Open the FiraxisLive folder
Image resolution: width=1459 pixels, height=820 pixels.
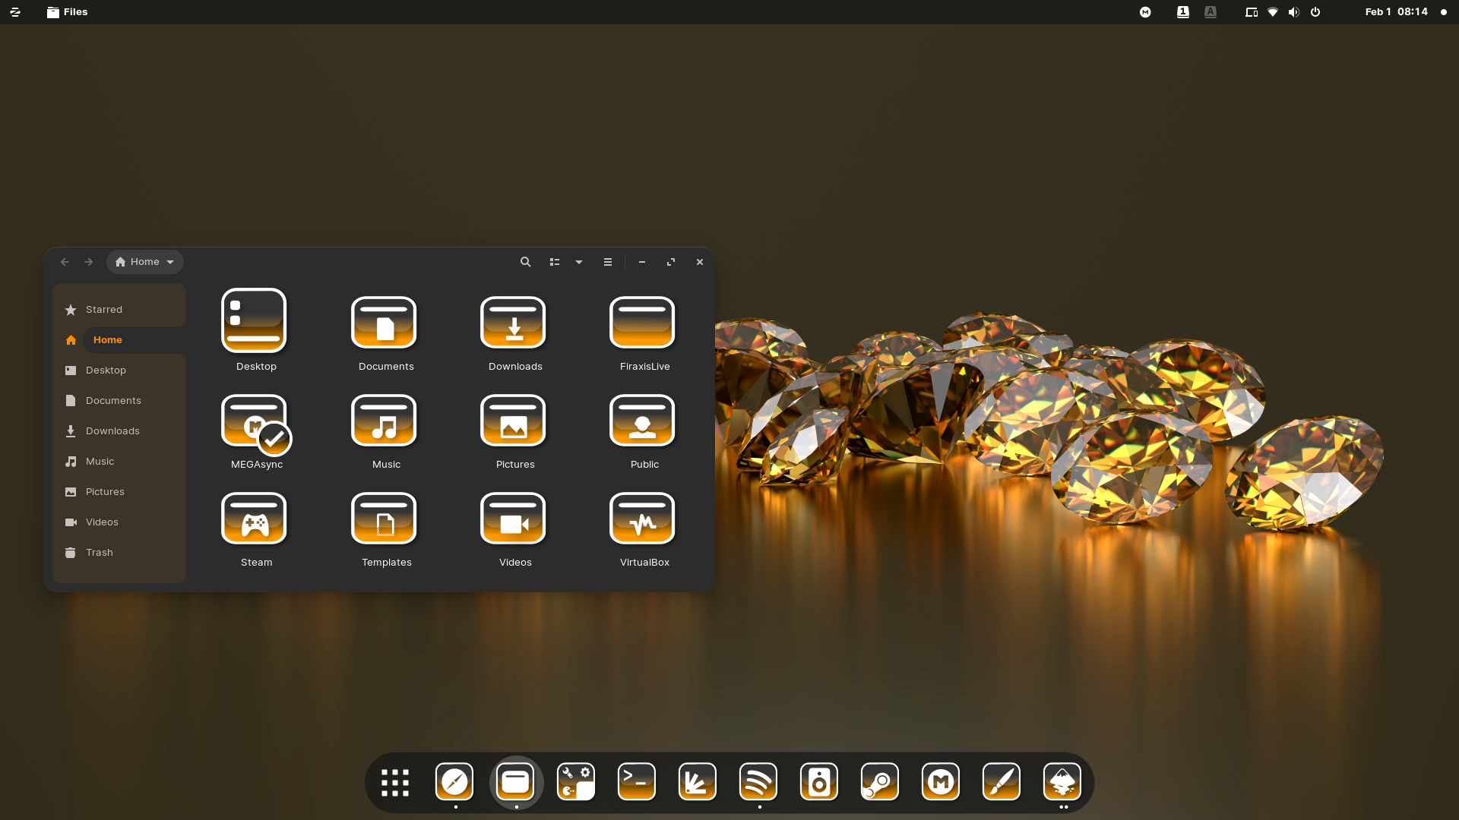(642, 323)
